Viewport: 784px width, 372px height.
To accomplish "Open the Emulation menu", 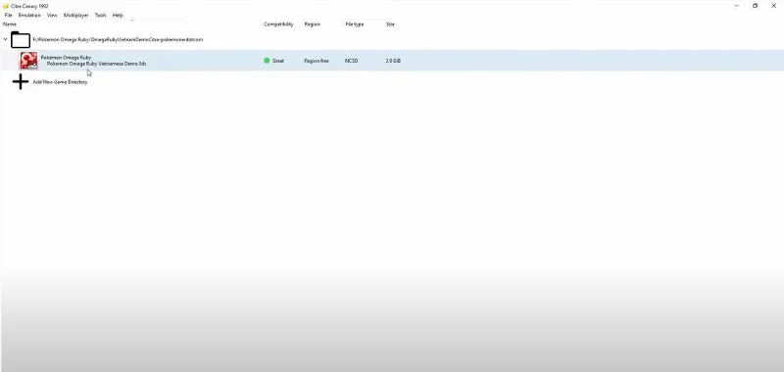I will click(x=29, y=16).
